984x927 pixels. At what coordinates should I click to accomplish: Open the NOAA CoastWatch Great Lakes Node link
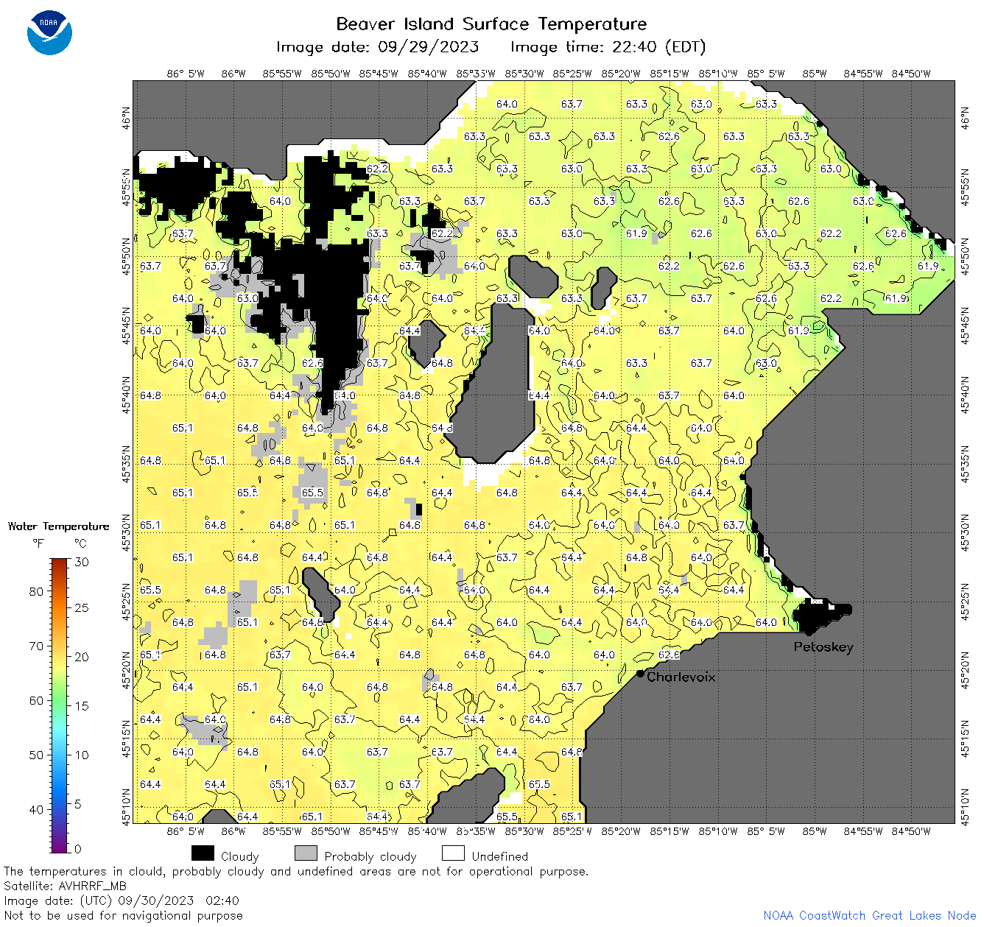(x=869, y=915)
